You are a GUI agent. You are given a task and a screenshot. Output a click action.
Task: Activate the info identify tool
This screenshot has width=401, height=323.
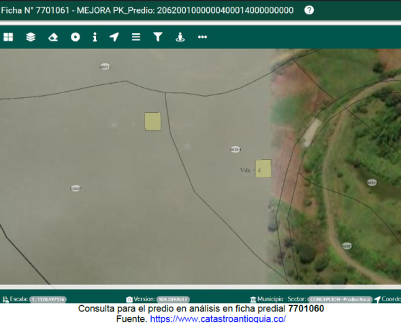click(95, 37)
